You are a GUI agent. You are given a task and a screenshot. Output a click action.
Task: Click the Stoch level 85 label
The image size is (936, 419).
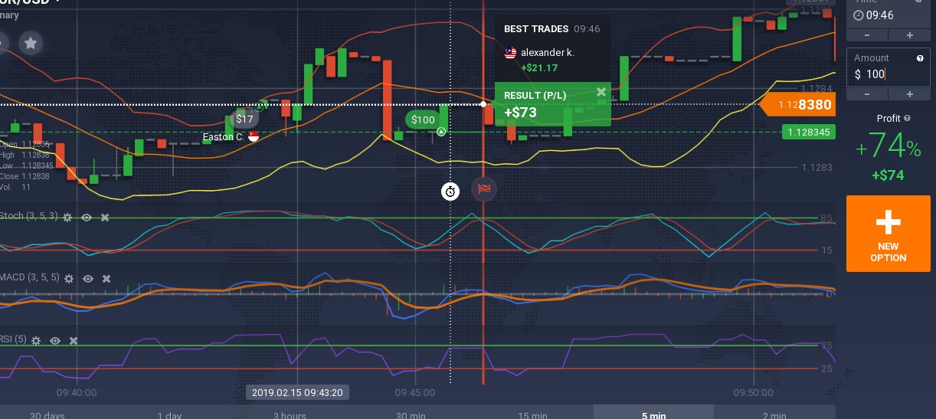coord(826,218)
